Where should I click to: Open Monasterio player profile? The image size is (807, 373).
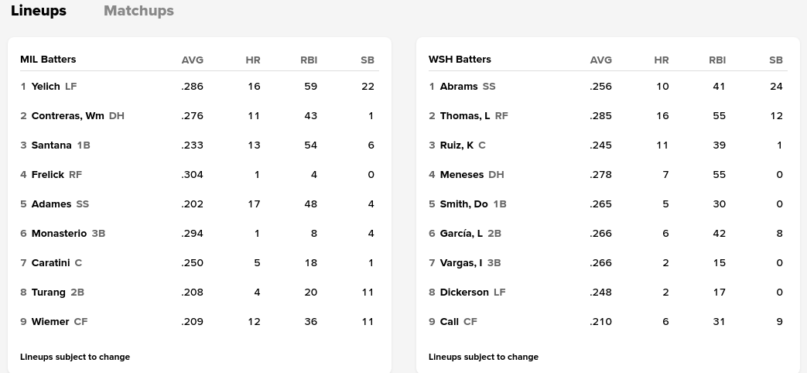59,234
